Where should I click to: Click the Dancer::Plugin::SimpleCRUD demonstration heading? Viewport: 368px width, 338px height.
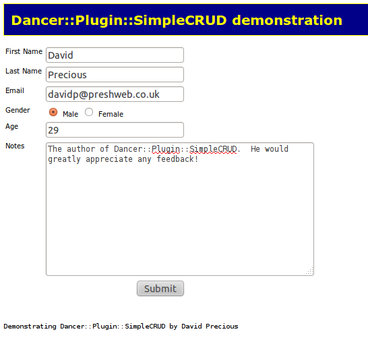[177, 20]
